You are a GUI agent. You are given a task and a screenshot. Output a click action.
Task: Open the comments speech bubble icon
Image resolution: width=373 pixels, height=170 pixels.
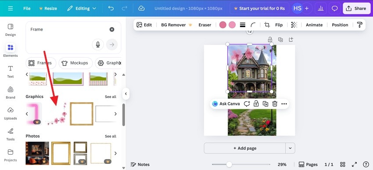335,8
